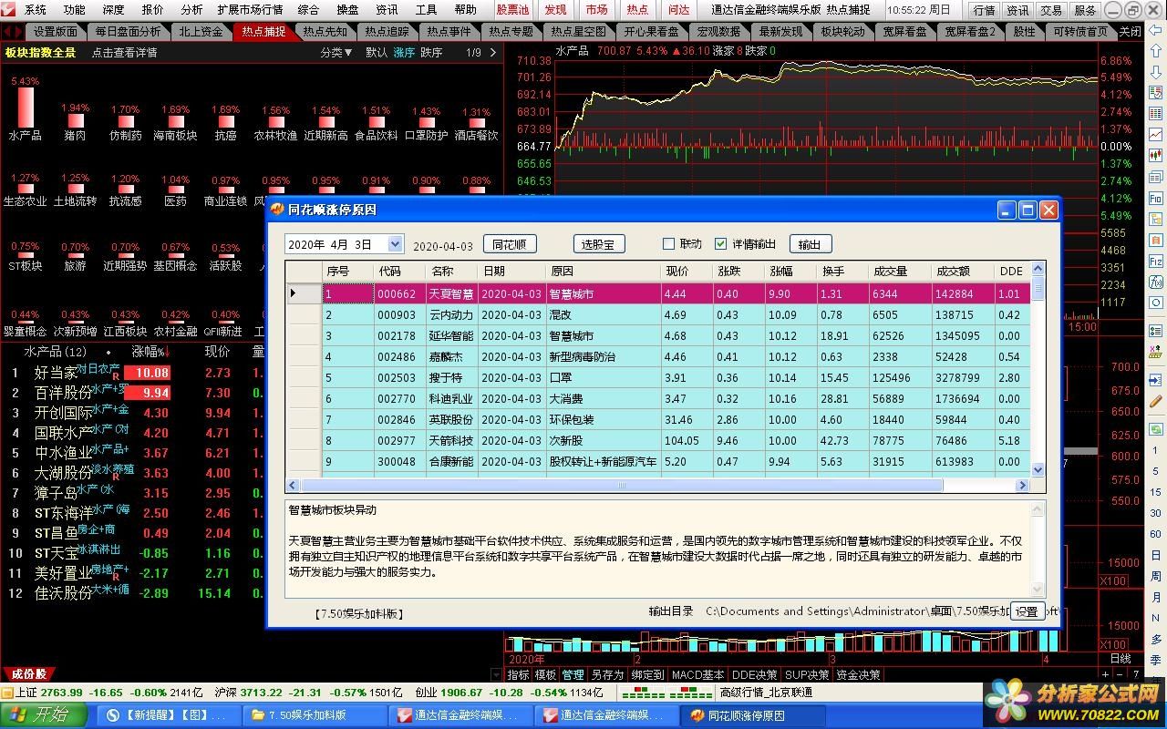This screenshot has width=1167, height=729.
Task: Expand the 分类 dropdown in sector panel
Action: click(336, 53)
